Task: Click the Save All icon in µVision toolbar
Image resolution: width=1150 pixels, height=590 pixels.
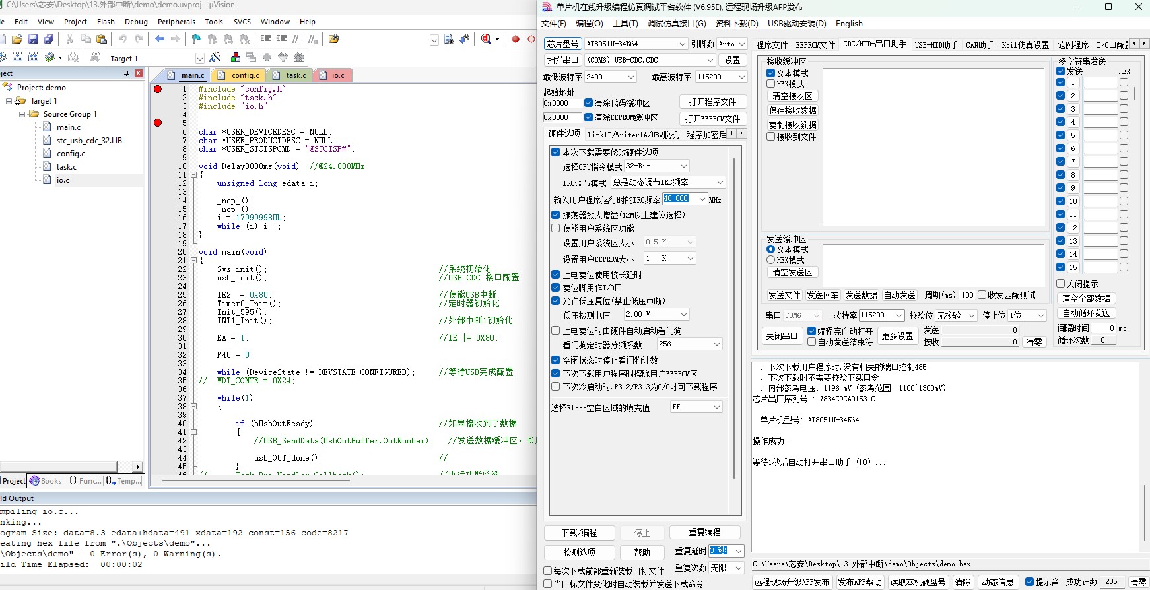Action: pos(48,39)
